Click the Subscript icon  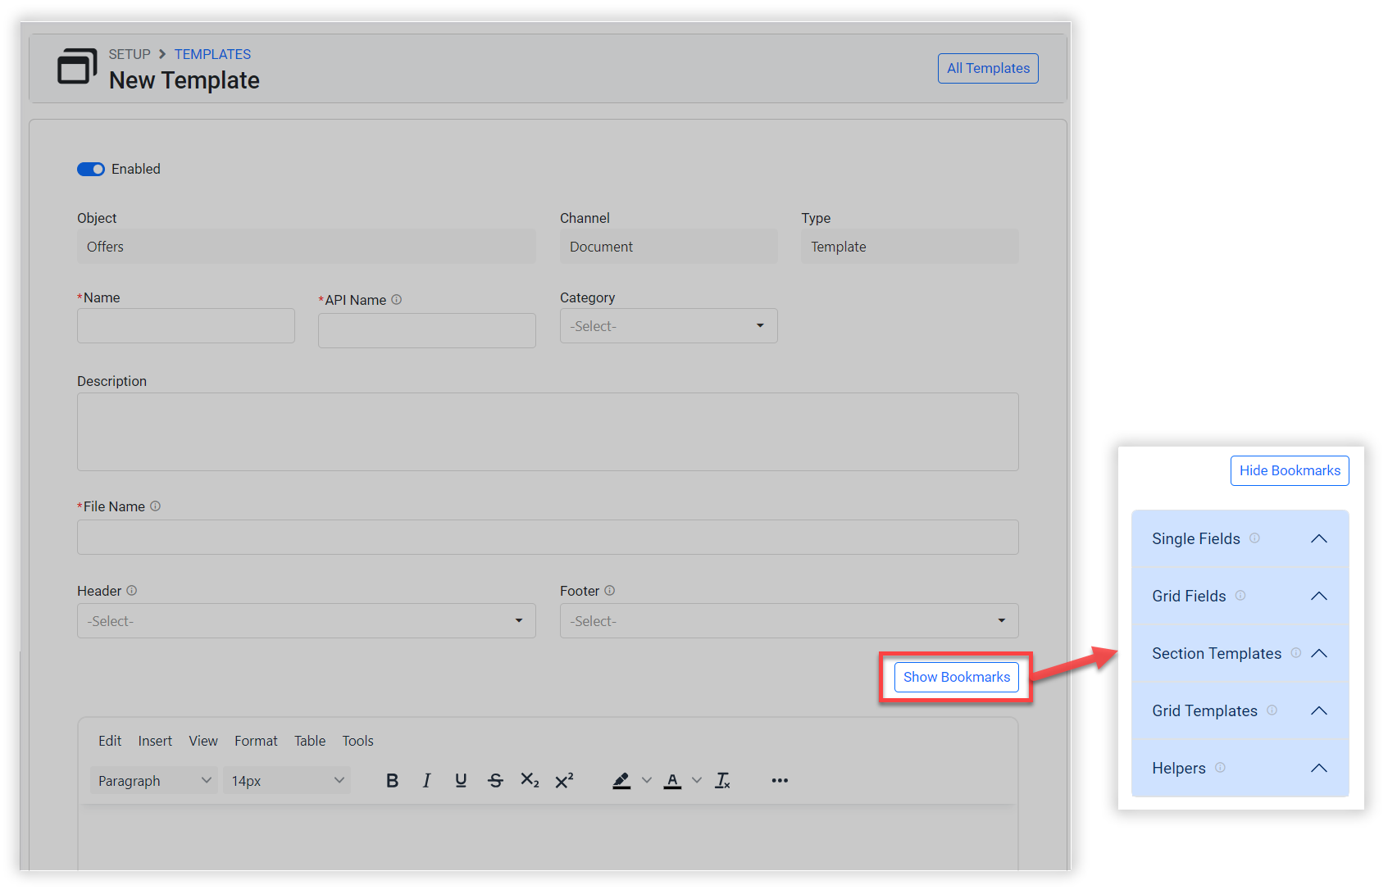530,781
